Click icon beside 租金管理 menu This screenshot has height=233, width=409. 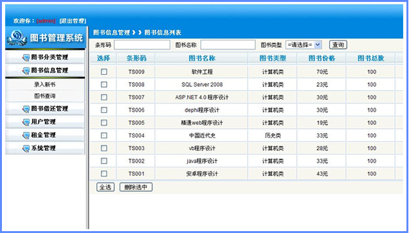[x=26, y=135]
